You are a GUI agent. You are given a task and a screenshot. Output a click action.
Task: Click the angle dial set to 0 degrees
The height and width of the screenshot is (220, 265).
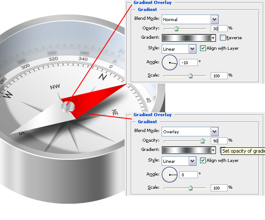pos(170,175)
